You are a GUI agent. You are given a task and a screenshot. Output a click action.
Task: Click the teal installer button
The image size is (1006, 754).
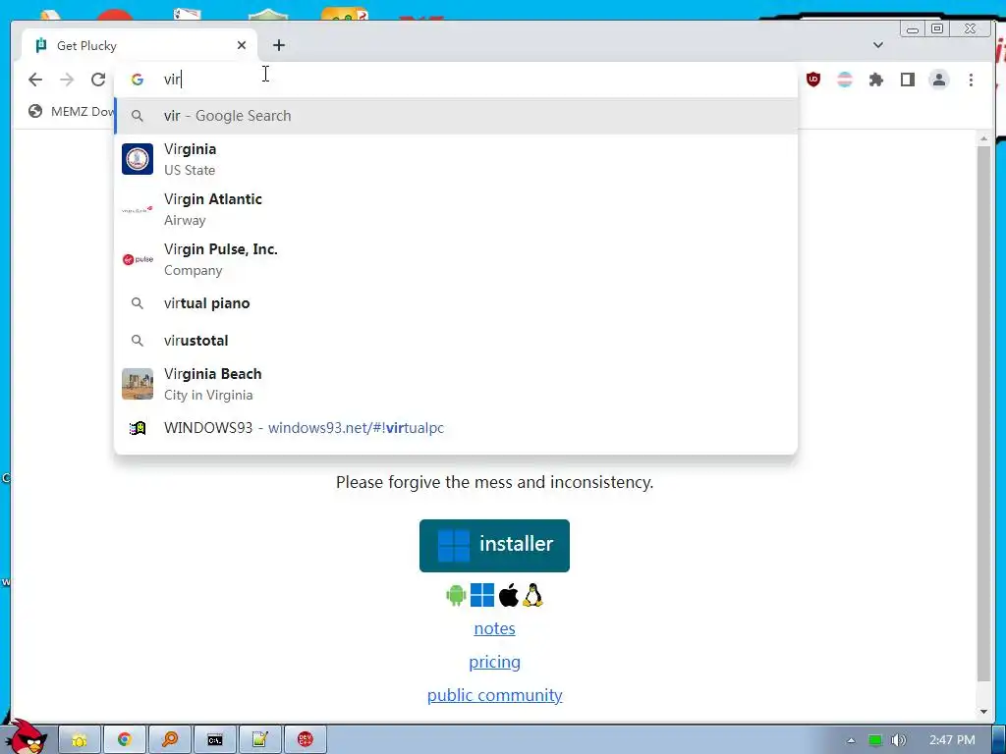pyautogui.click(x=495, y=545)
